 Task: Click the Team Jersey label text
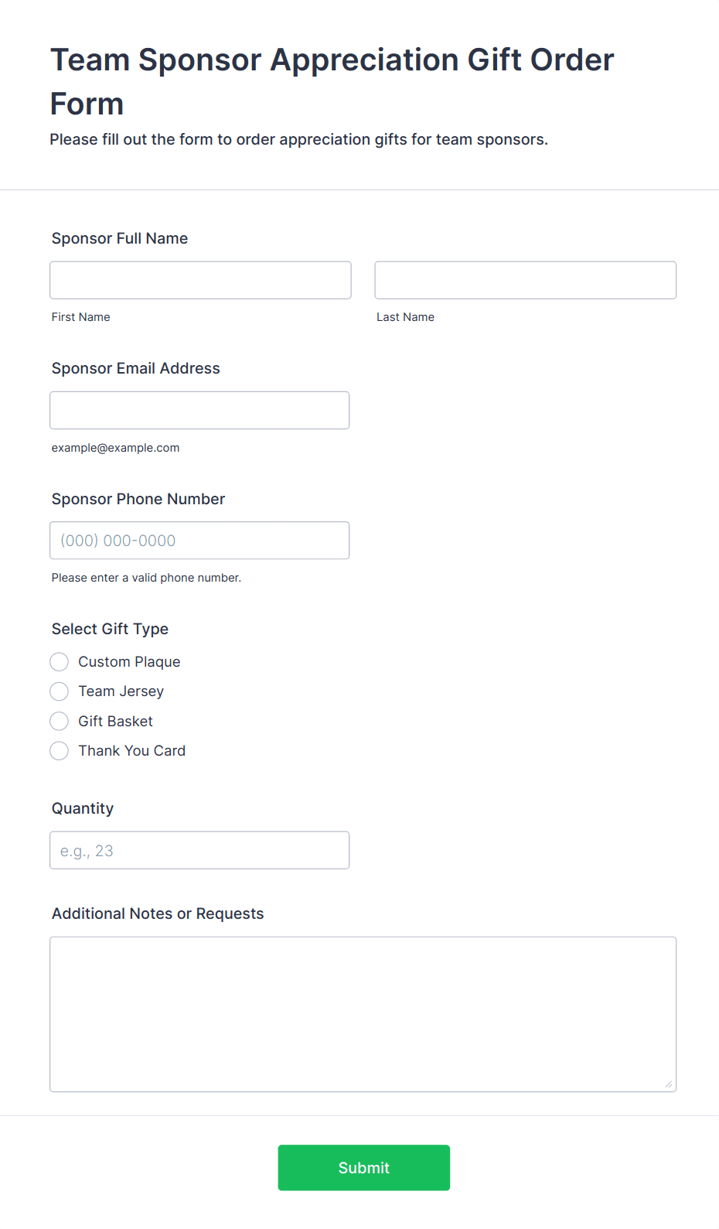(x=121, y=691)
